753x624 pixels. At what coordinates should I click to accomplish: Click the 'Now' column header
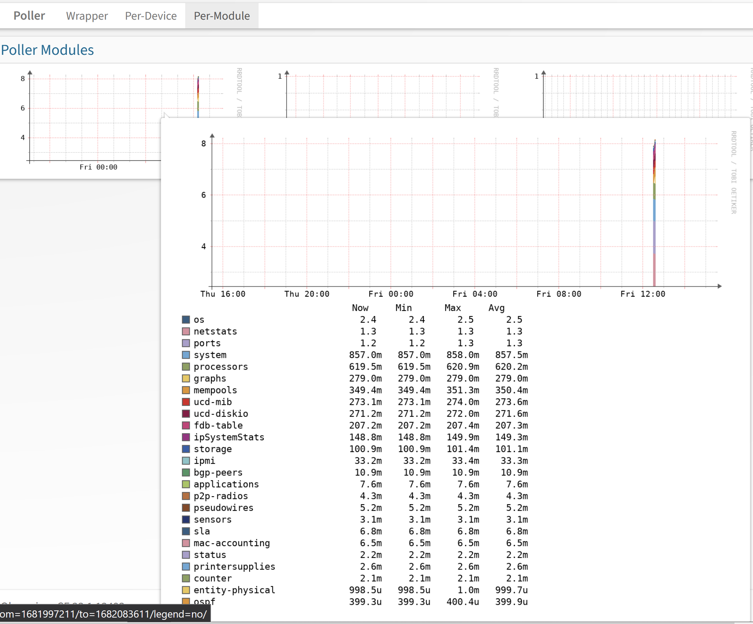(x=360, y=308)
